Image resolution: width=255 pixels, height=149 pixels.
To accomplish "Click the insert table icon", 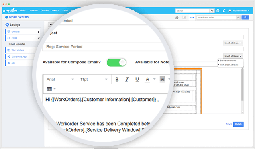I will 49,89.
